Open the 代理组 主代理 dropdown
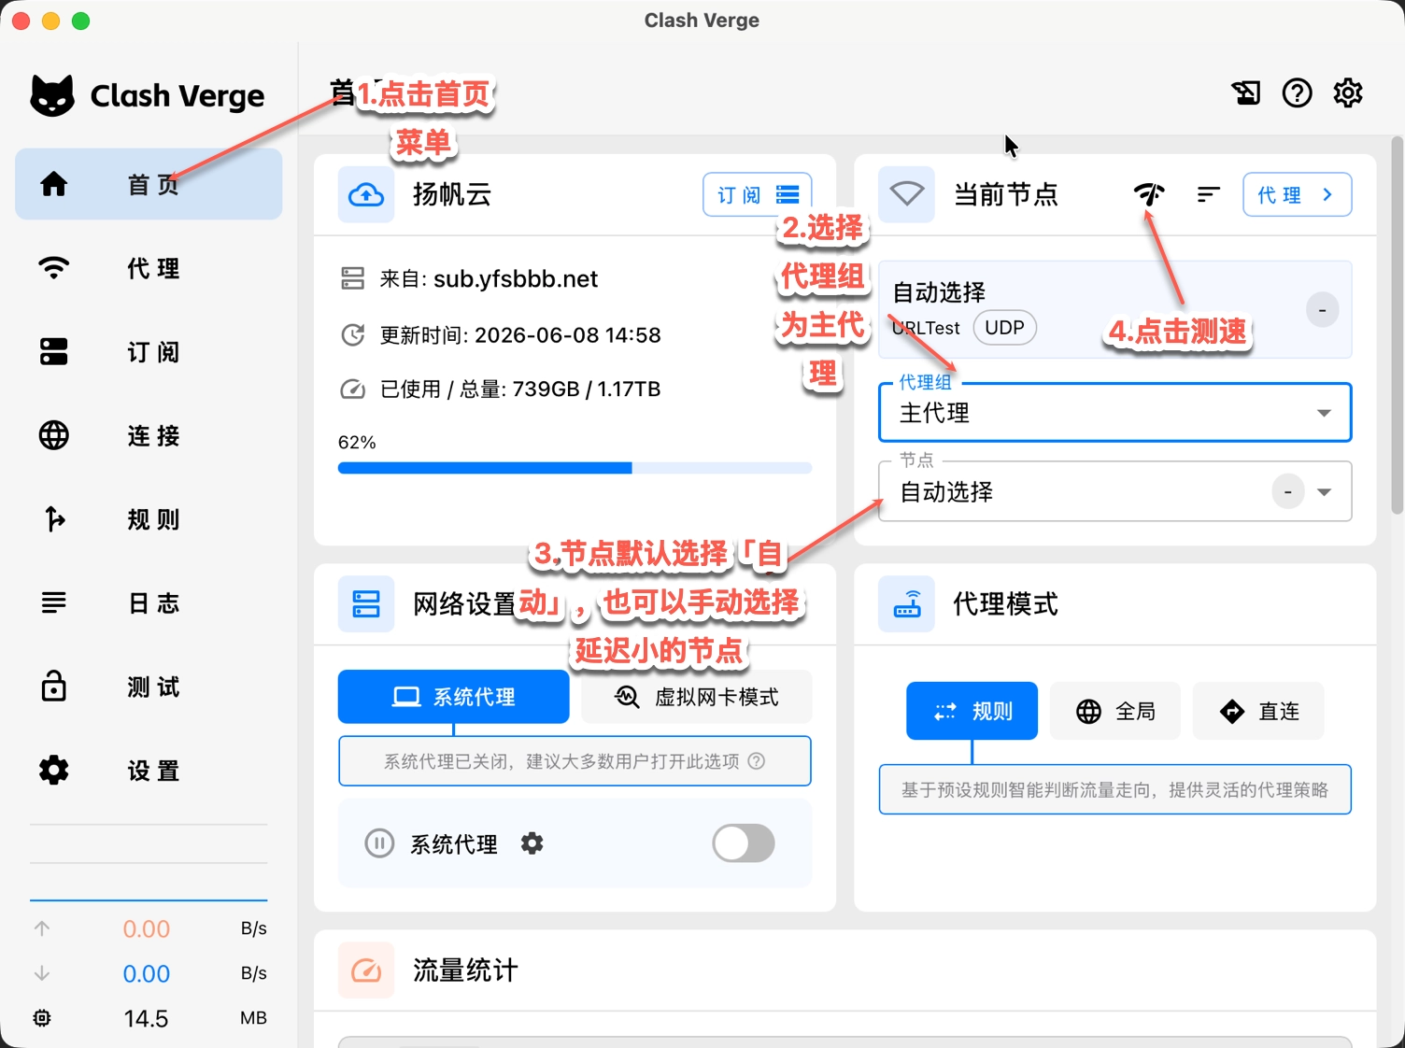 click(x=1114, y=412)
